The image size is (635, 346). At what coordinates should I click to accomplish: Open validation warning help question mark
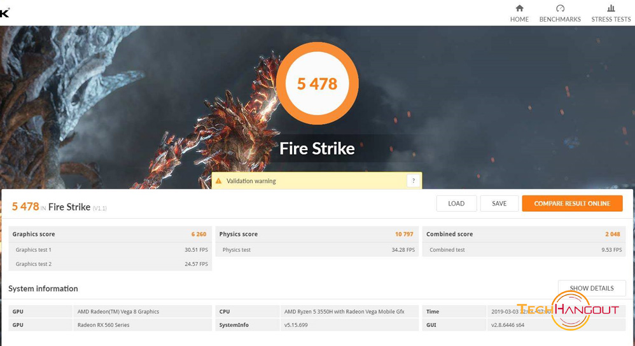coord(413,181)
